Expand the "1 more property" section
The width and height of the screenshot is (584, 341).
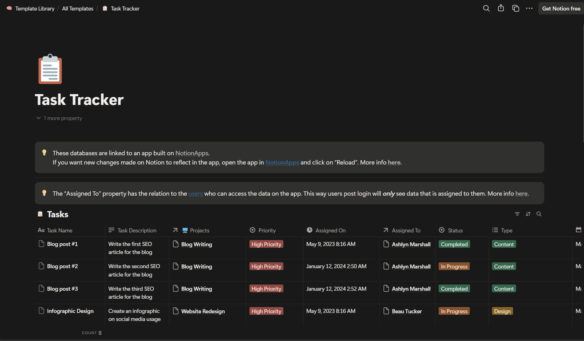(59, 118)
